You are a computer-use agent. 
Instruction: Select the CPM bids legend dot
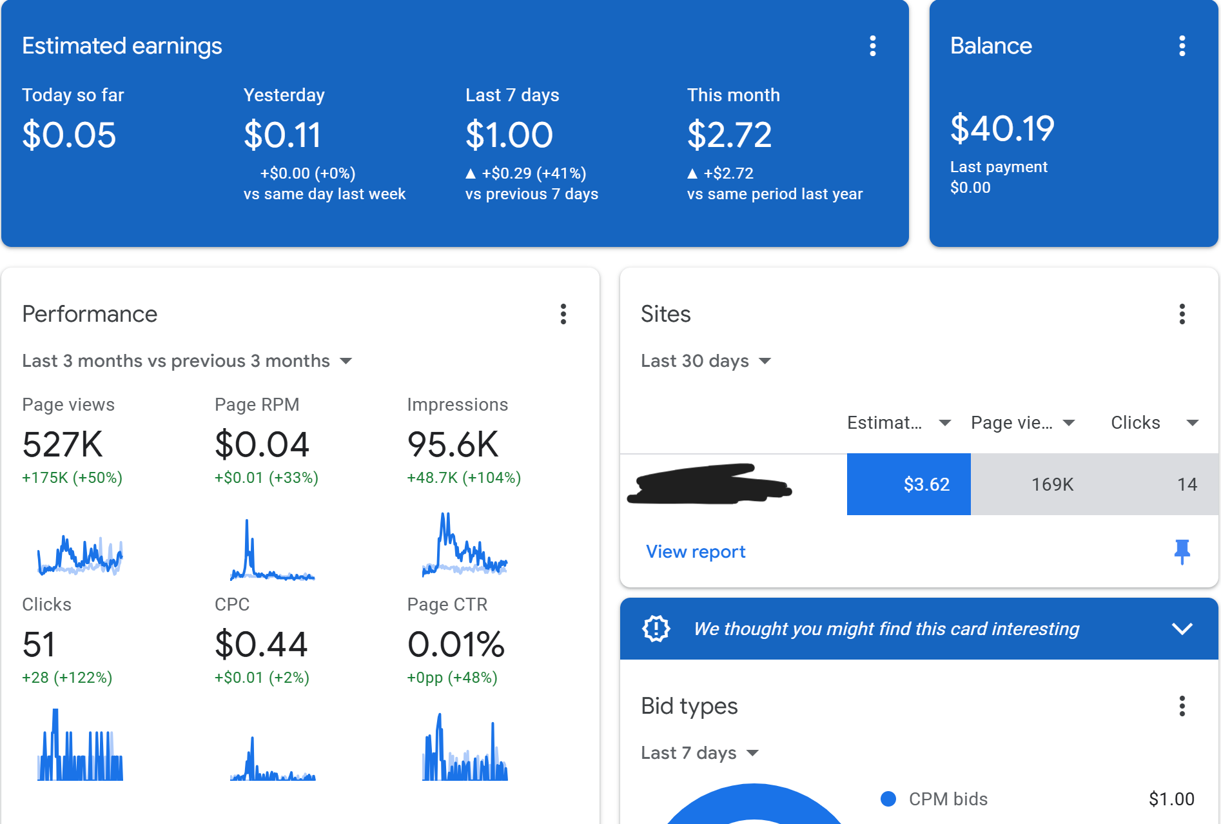point(888,799)
